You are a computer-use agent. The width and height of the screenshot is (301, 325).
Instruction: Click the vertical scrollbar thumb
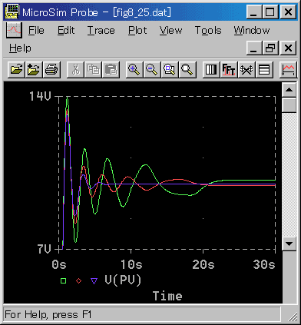click(289, 105)
